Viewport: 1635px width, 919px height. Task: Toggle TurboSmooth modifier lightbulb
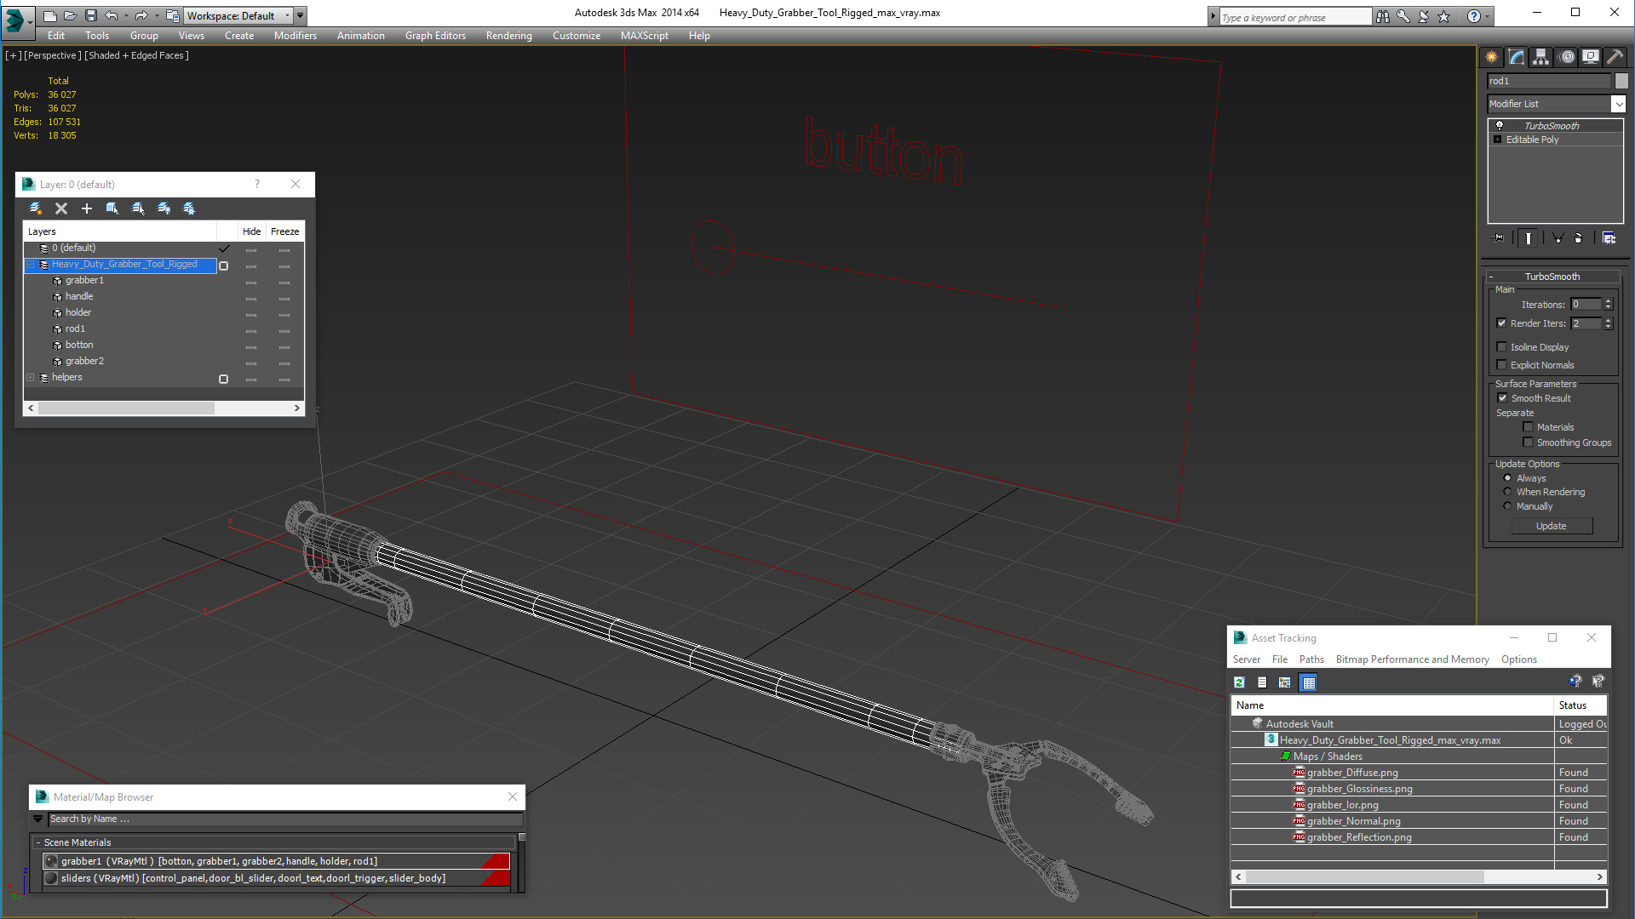(x=1500, y=126)
